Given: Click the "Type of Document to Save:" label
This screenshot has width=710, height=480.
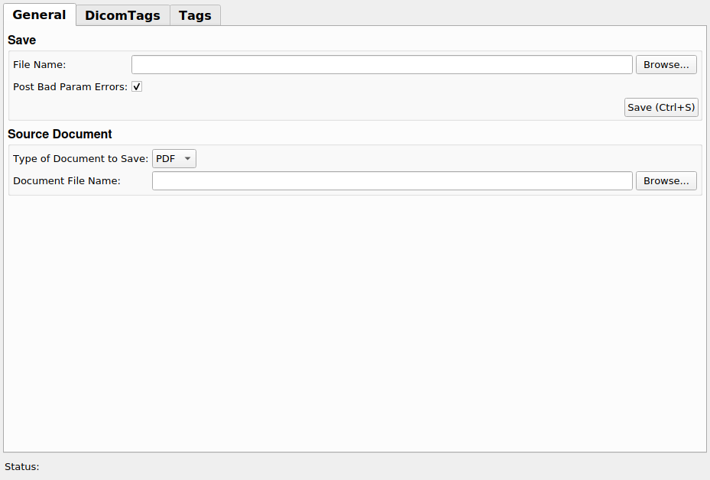Looking at the screenshot, I should click(80, 159).
